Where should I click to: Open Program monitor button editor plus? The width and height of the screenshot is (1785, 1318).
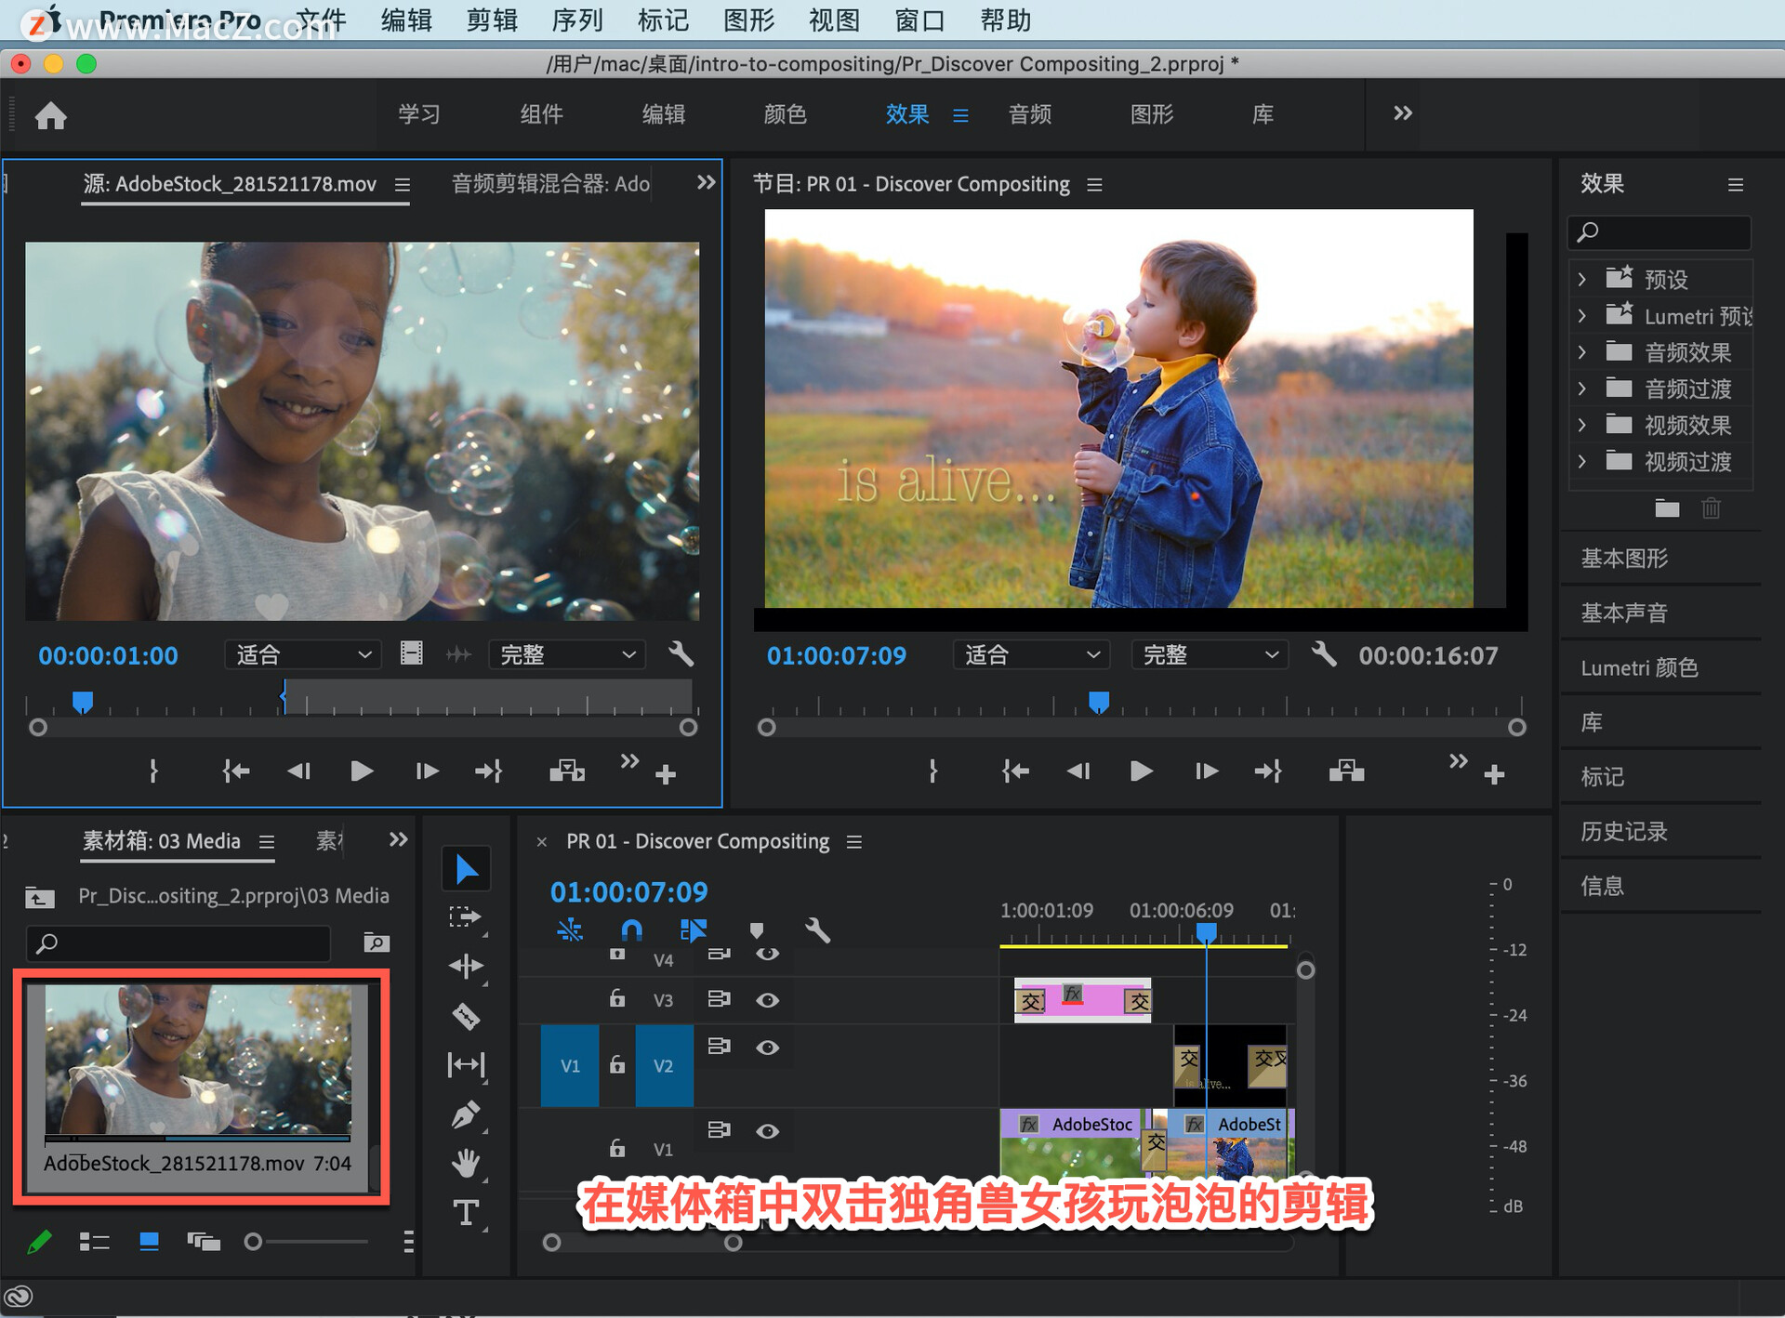point(1494,774)
